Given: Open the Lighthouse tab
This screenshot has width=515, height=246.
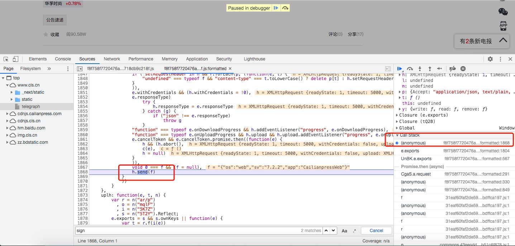Looking at the screenshot, I should tap(254, 59).
